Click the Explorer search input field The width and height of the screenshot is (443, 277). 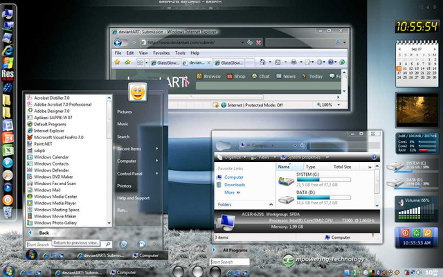click(x=343, y=145)
